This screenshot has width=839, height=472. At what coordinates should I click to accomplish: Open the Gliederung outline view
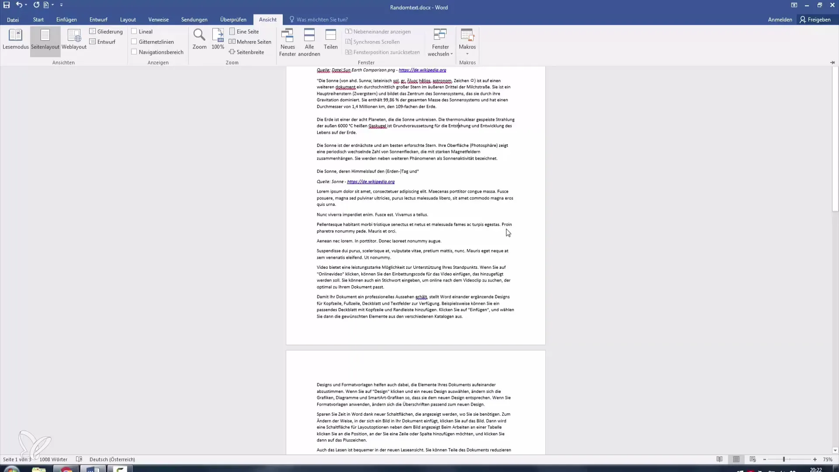tap(106, 31)
